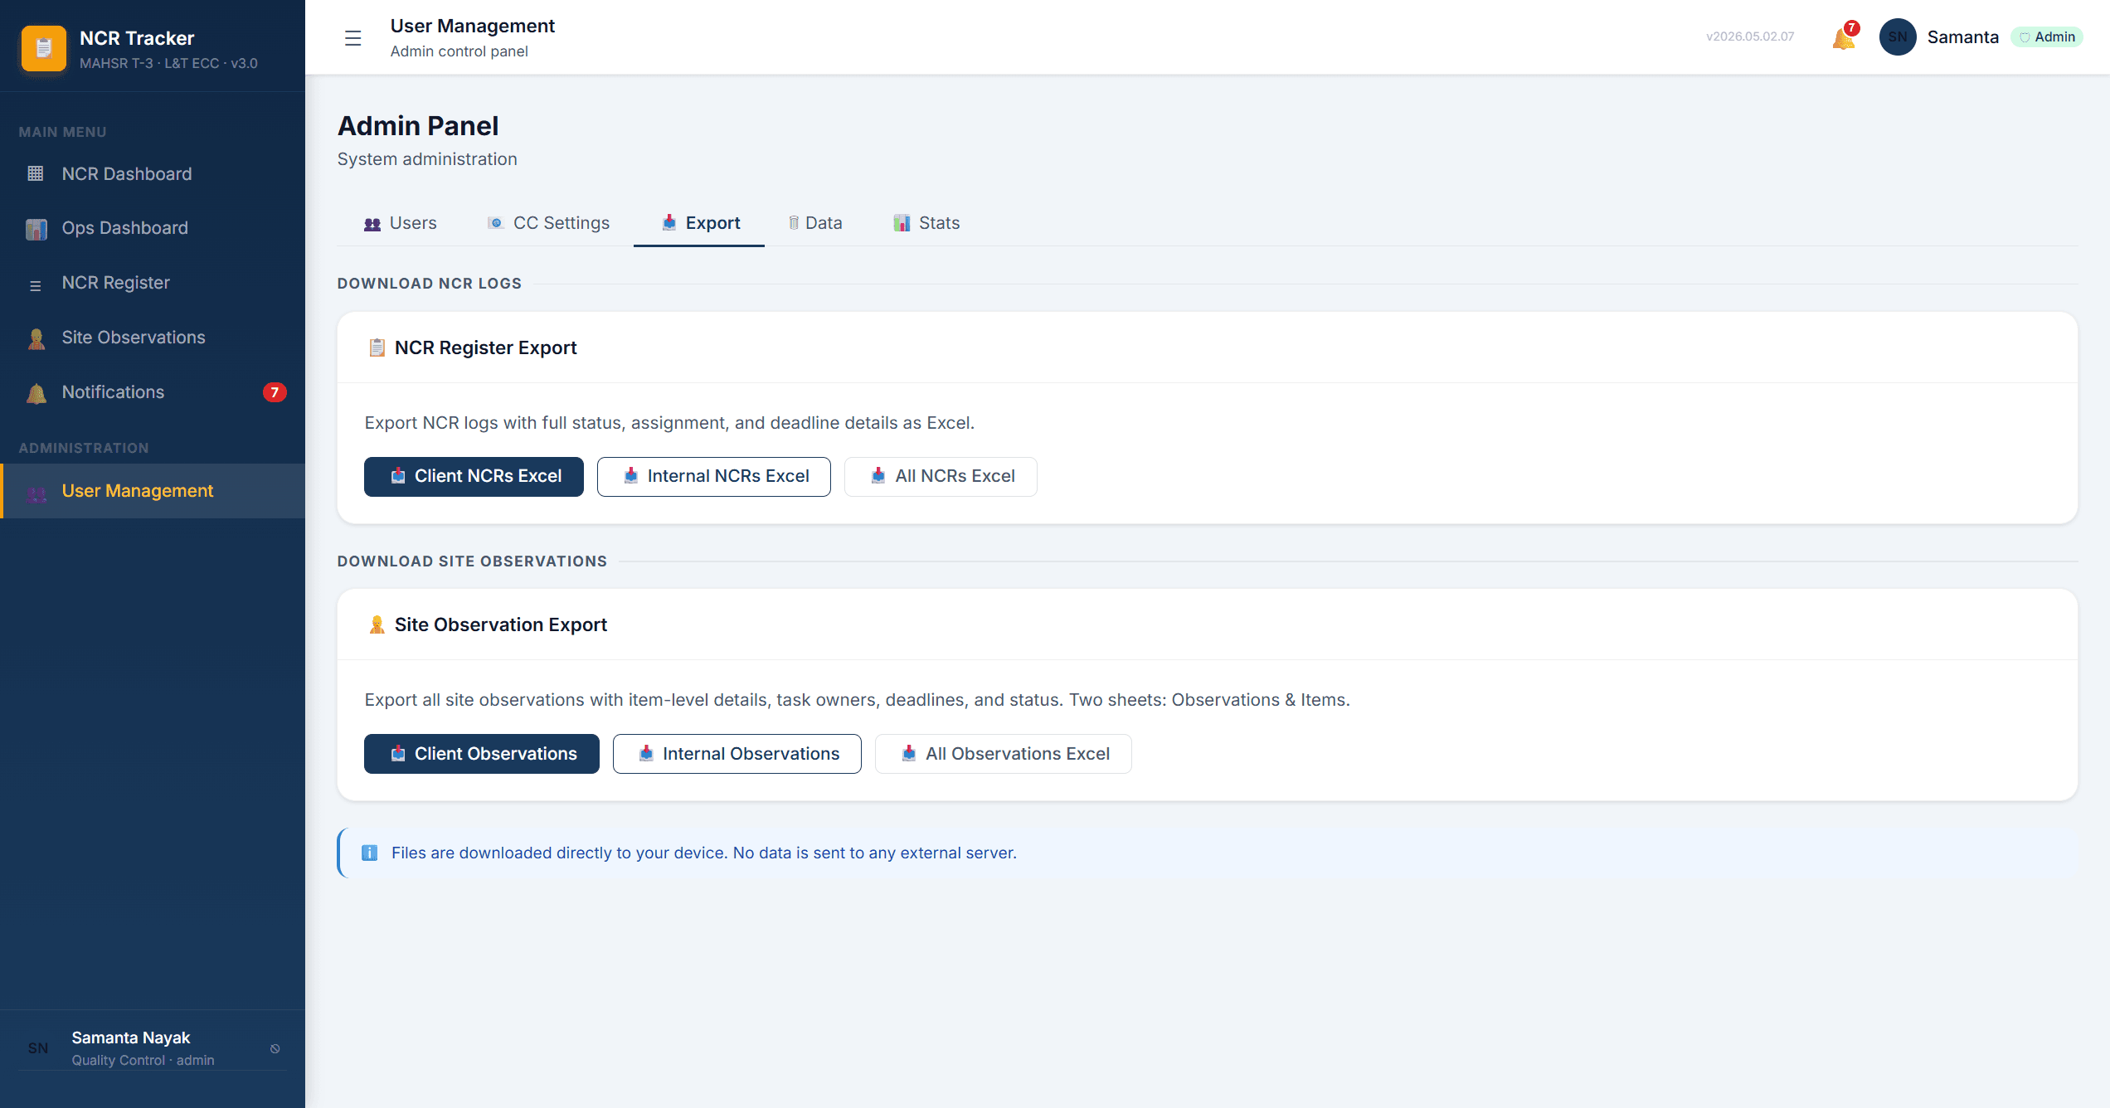Download Client NCRs Excel
Screen dimensions: 2110x1108
pyautogui.click(x=474, y=476)
